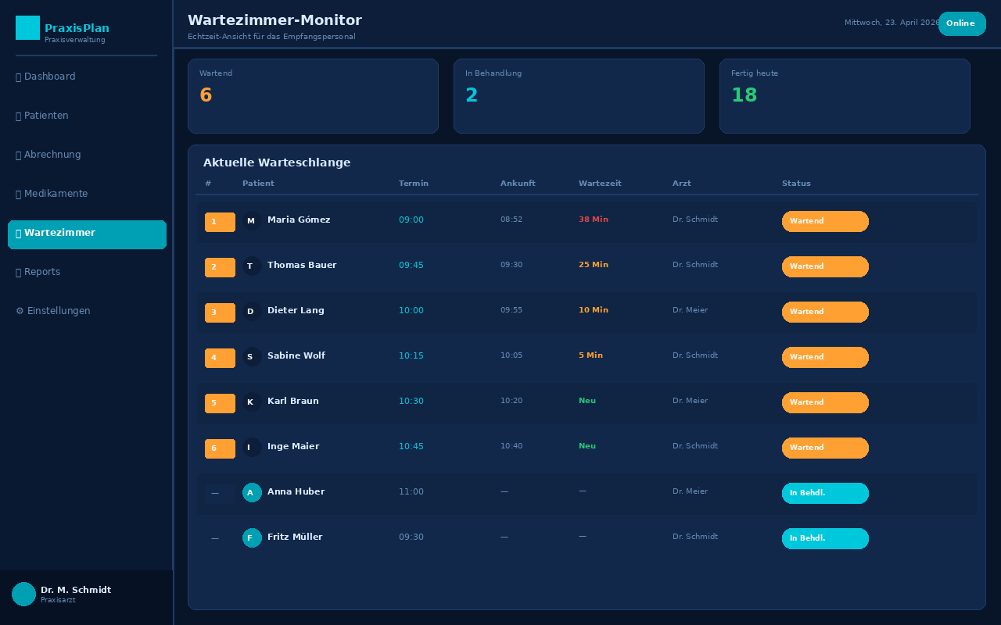The height and width of the screenshot is (625, 1001).
Task: Click queue number 1 badge
Action: pyautogui.click(x=220, y=222)
